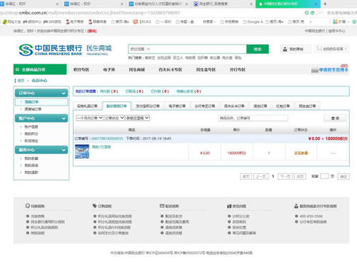Click the grid icon beside 全部商品分类
The height and width of the screenshot is (267, 357).
[17, 69]
